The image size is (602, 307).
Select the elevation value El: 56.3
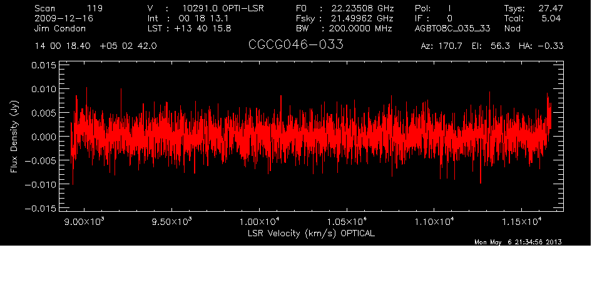[x=491, y=46]
